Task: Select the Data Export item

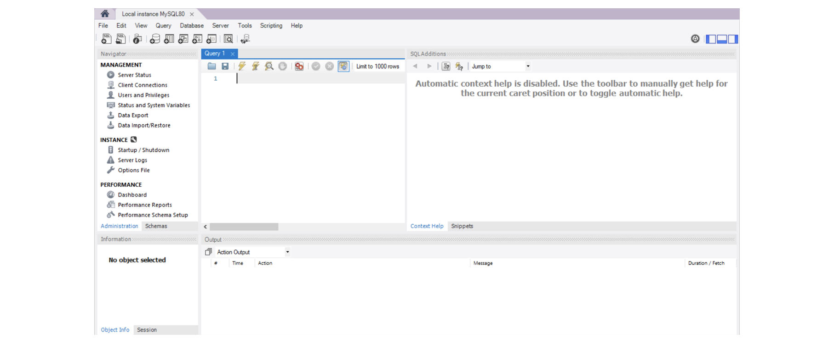Action: [x=133, y=116]
